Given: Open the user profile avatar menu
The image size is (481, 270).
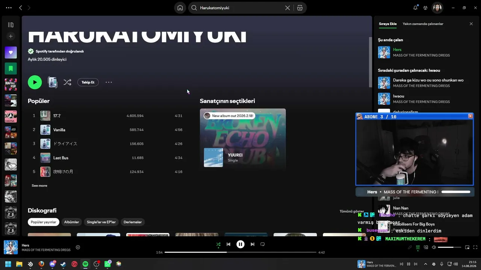Looking at the screenshot, I should coord(437,8).
